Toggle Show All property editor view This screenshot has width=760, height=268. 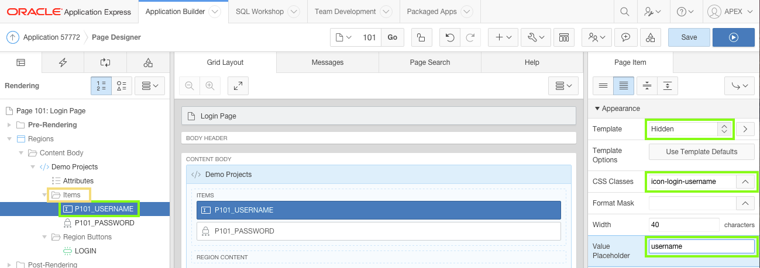coord(624,86)
